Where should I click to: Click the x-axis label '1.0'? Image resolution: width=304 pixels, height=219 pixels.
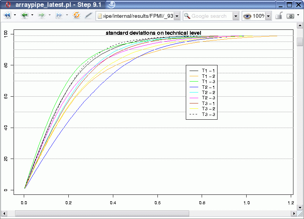point(247,203)
